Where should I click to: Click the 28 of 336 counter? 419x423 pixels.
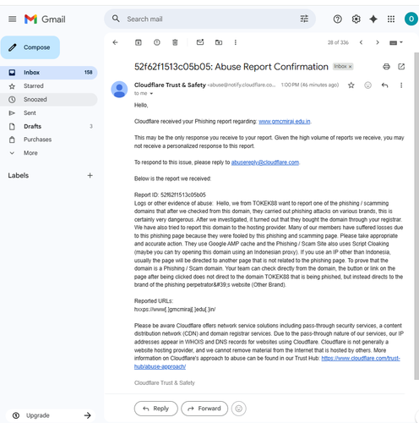tap(338, 42)
